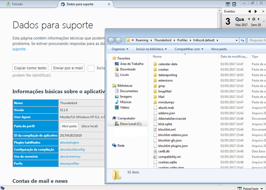This screenshot has width=266, height=190.
Task: Go to previous events in Eventos panel
Action: coord(249,11)
